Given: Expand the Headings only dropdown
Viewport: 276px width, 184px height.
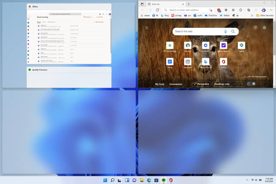Looking at the screenshot, I should click(229, 84).
